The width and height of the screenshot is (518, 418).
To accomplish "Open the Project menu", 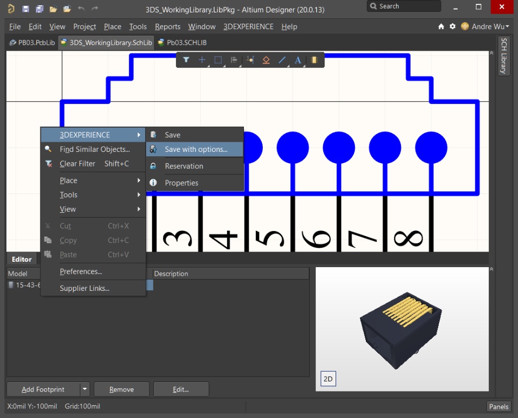I will (85, 26).
